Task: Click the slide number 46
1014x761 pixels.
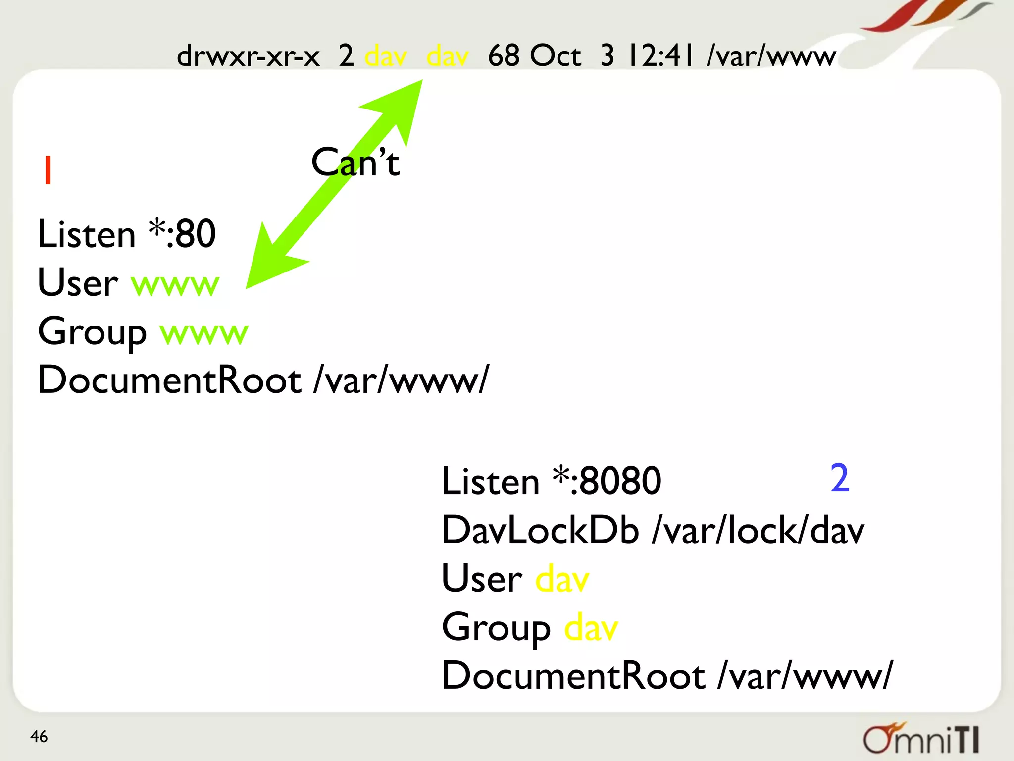Action: 39,736
